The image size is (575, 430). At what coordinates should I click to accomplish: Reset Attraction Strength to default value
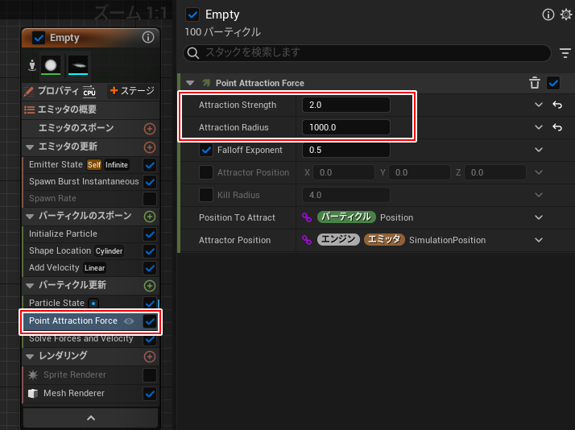(556, 105)
